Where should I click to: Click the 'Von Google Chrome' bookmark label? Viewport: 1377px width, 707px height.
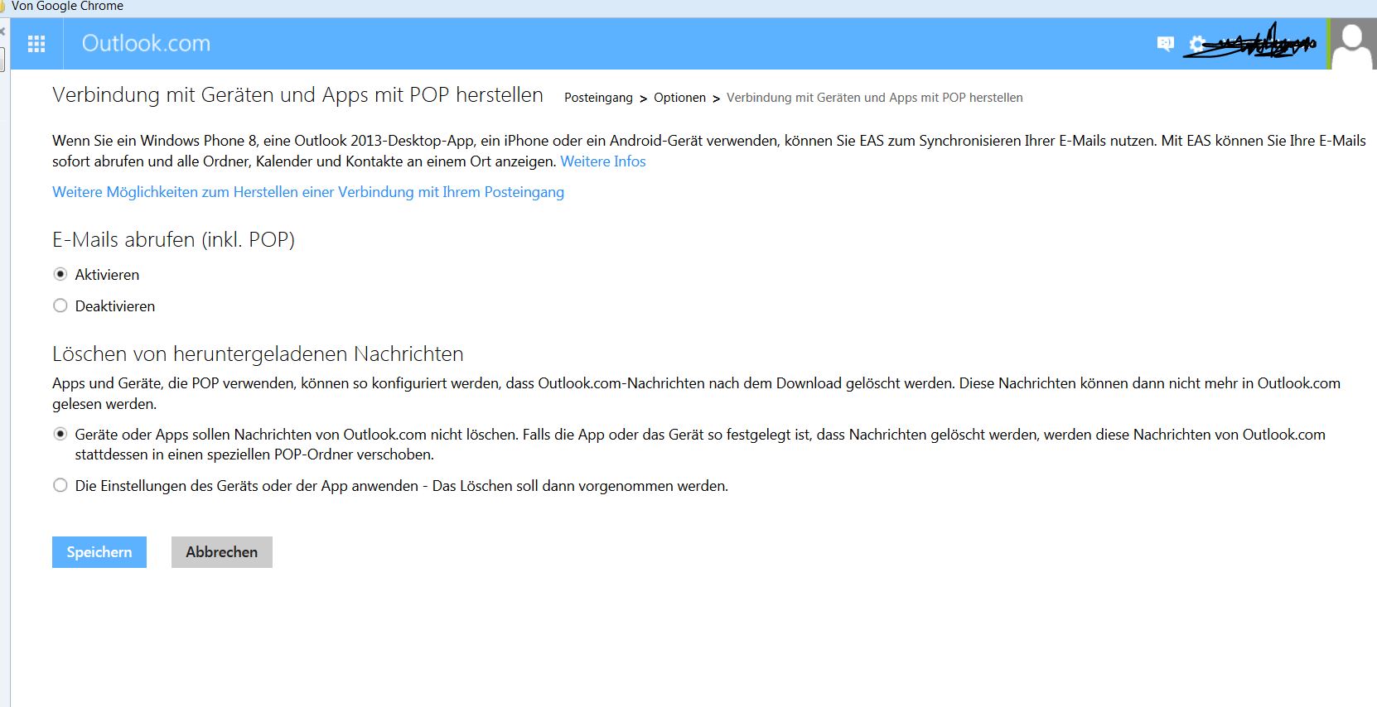67,7
